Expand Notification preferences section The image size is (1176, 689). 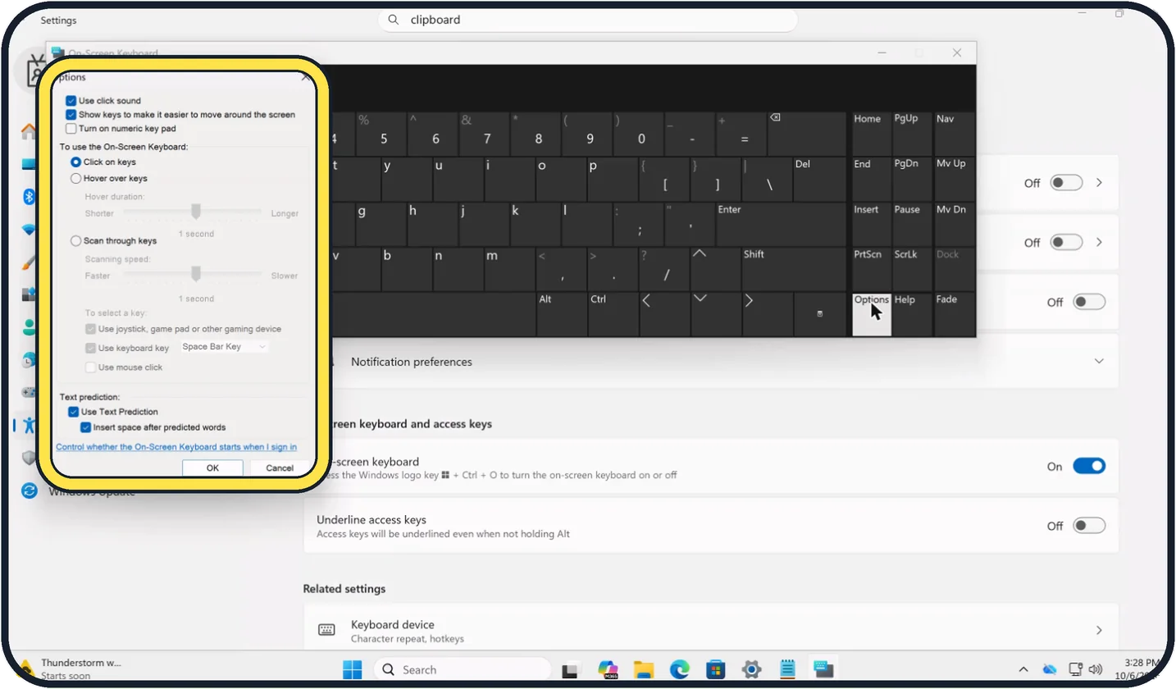coord(1099,362)
